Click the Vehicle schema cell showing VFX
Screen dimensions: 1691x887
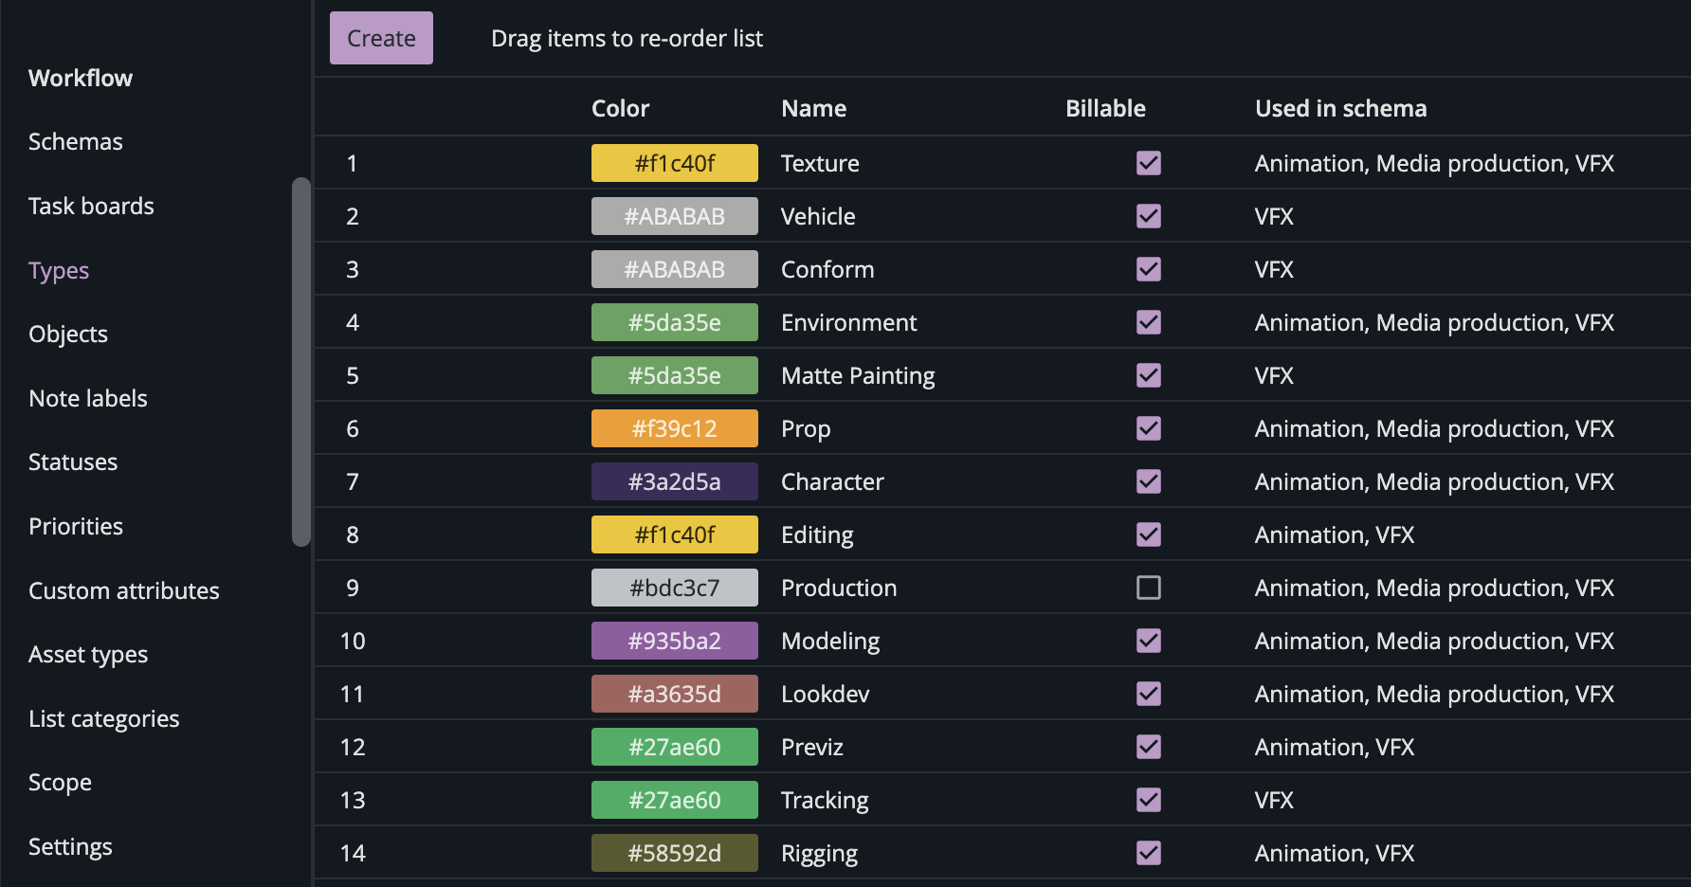pos(1274,216)
